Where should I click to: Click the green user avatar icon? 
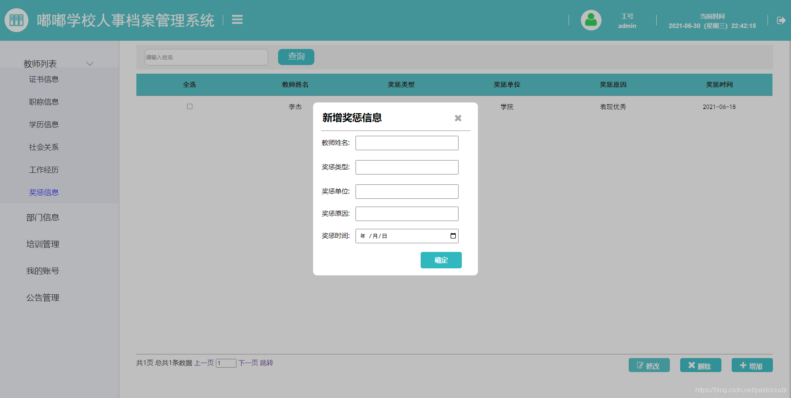click(x=591, y=20)
